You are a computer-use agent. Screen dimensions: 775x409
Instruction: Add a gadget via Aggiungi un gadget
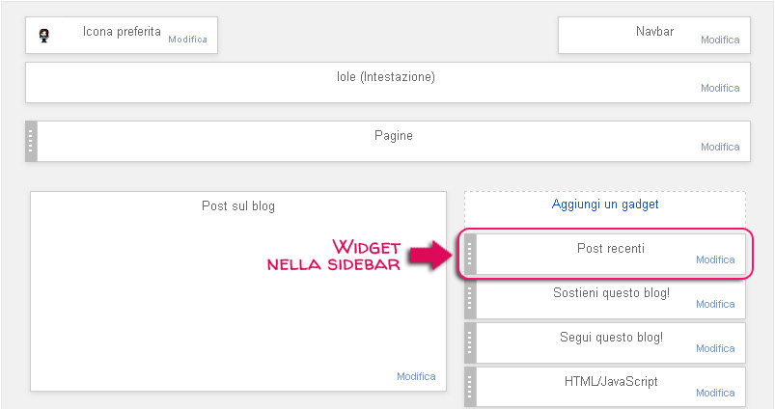[x=605, y=204]
